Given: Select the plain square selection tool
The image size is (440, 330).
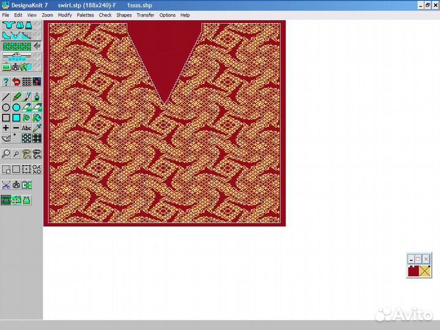Looking at the screenshot, I should 16,169.
